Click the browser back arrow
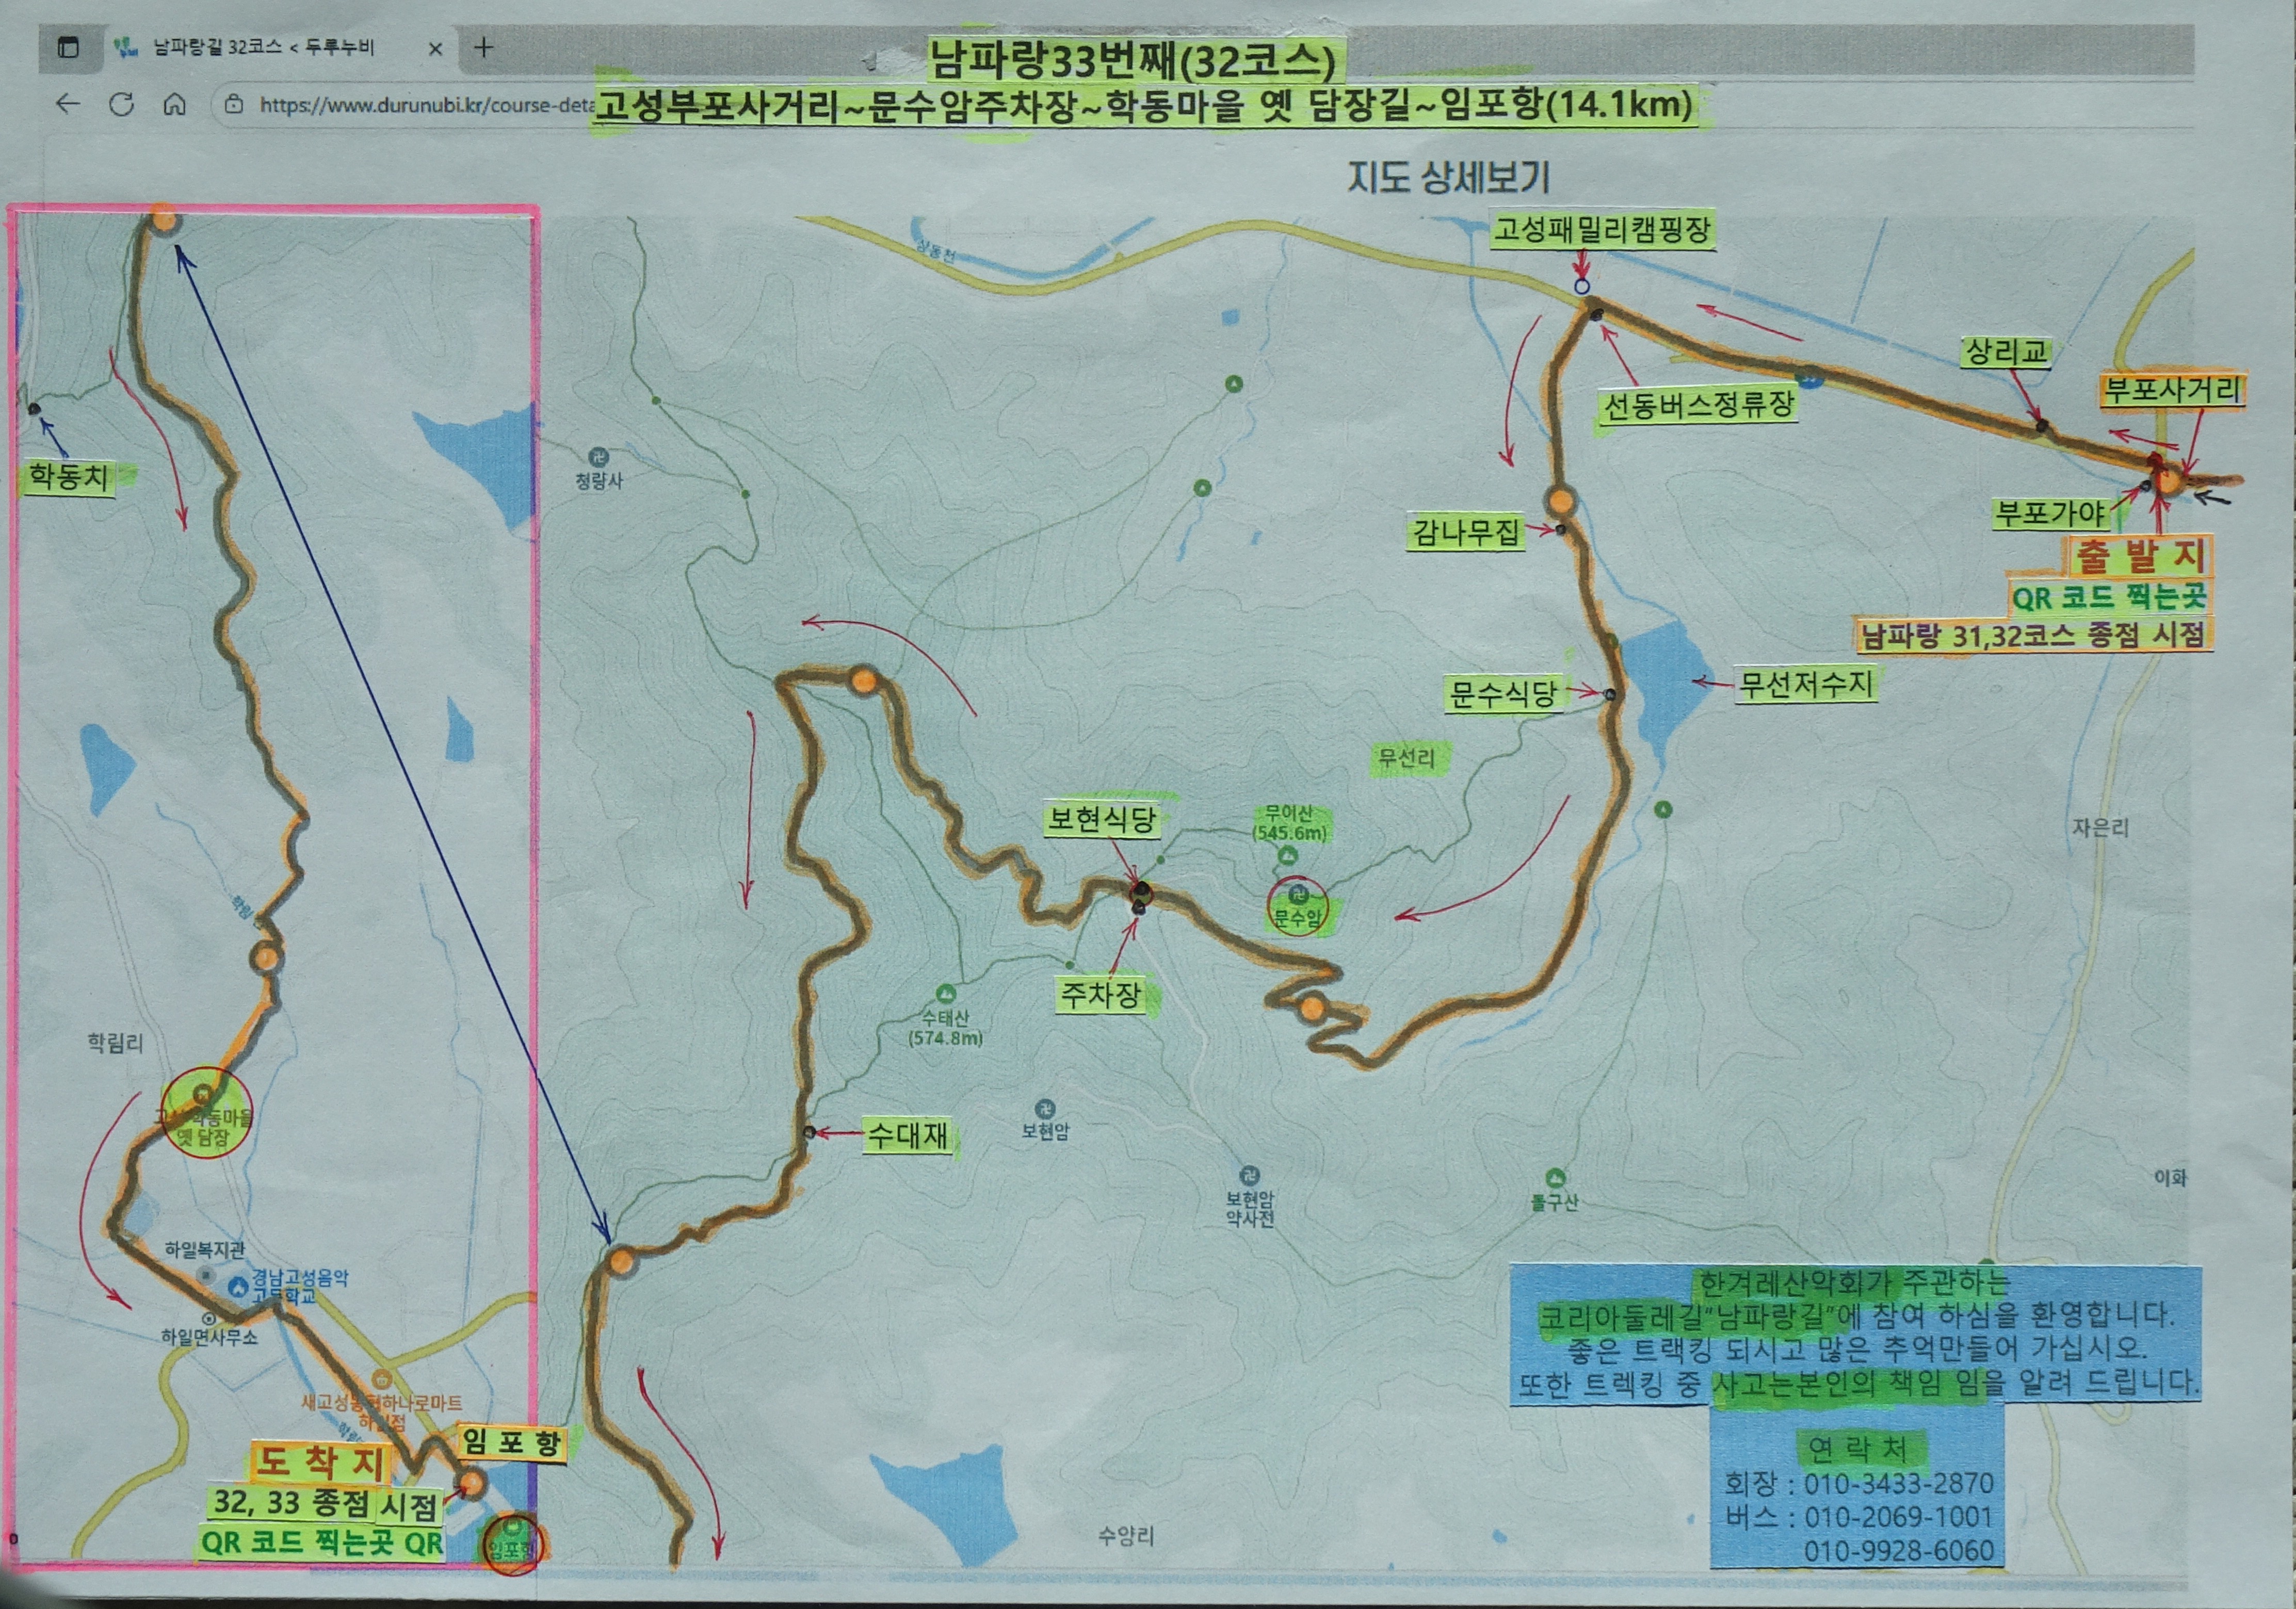Screen dimensions: 2296x1609 68,103
